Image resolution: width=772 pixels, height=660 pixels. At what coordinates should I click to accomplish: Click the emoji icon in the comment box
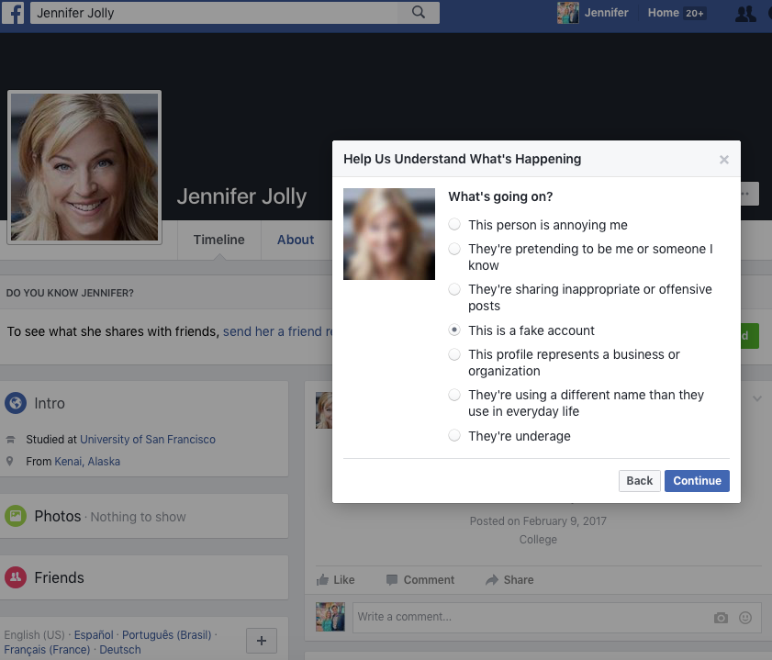coord(744,617)
